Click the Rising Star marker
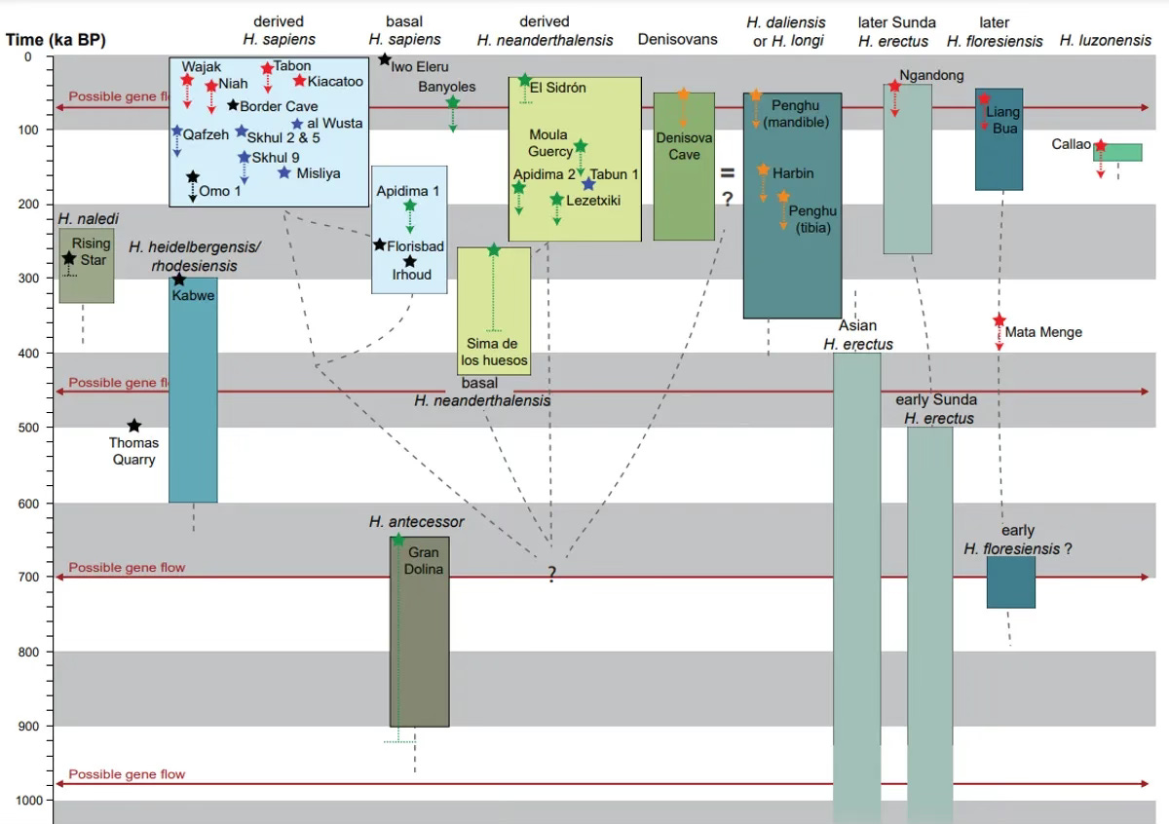 pyautogui.click(x=70, y=258)
